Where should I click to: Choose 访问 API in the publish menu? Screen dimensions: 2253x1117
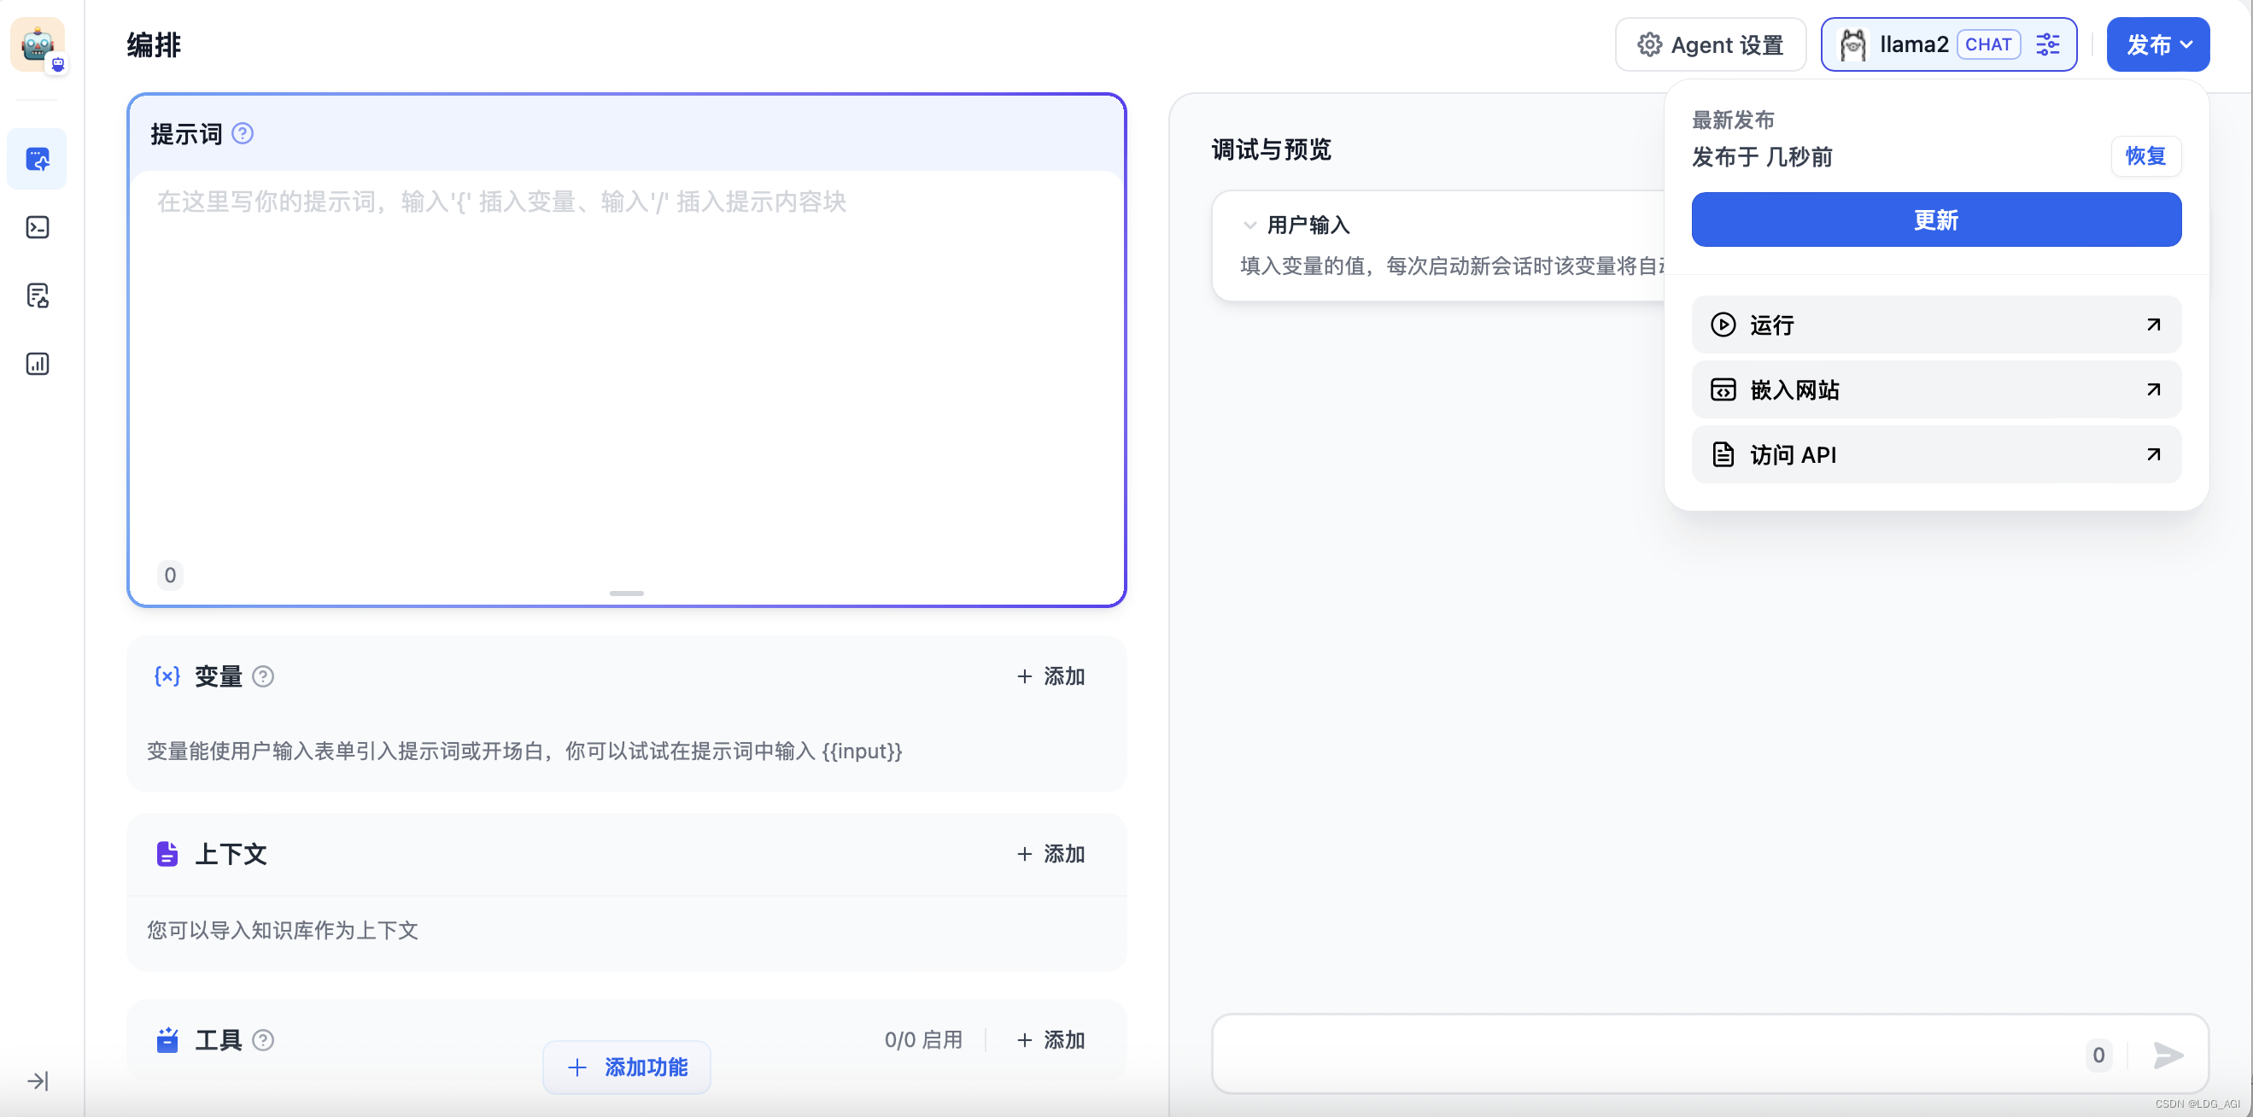(x=1935, y=455)
